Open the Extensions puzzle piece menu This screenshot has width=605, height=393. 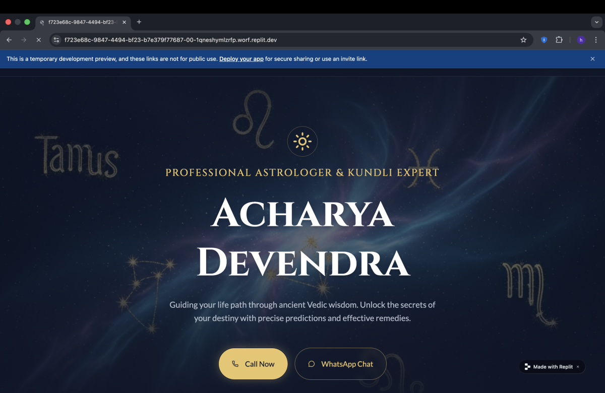coord(559,40)
